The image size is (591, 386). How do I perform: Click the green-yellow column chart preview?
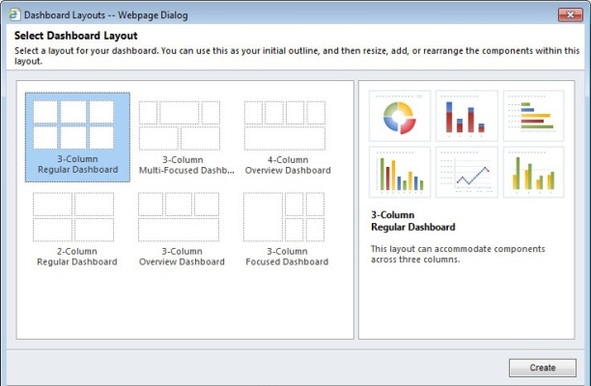pos(532,172)
